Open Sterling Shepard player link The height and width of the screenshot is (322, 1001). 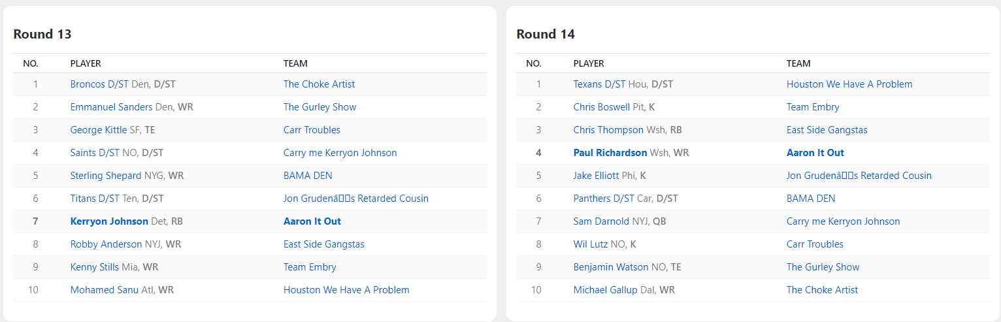pyautogui.click(x=106, y=176)
